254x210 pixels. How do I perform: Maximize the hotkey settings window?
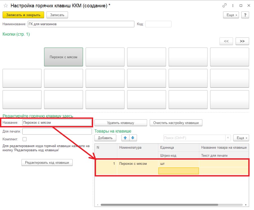coord(241,6)
